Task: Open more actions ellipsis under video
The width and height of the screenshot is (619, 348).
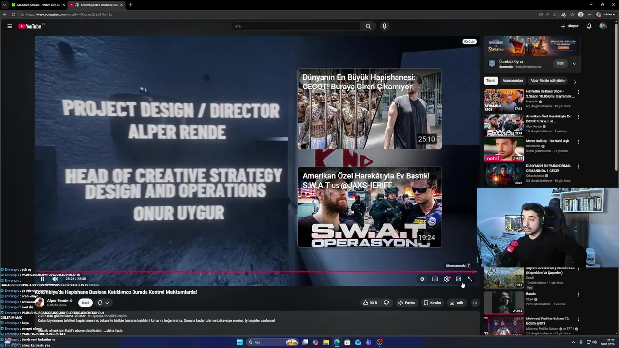Action: [x=475, y=303]
